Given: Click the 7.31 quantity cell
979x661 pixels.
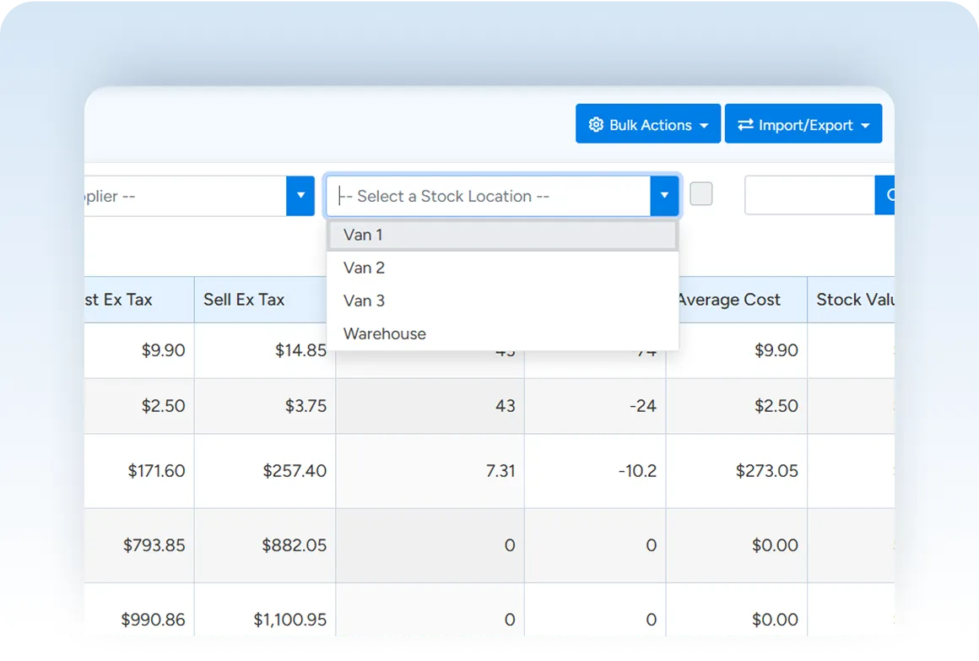Looking at the screenshot, I should click(430, 471).
